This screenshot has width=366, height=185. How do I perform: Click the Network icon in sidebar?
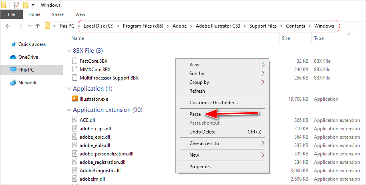(14, 83)
